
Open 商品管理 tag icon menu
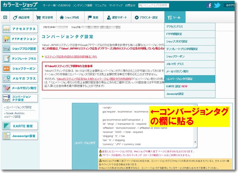click(21, 17)
